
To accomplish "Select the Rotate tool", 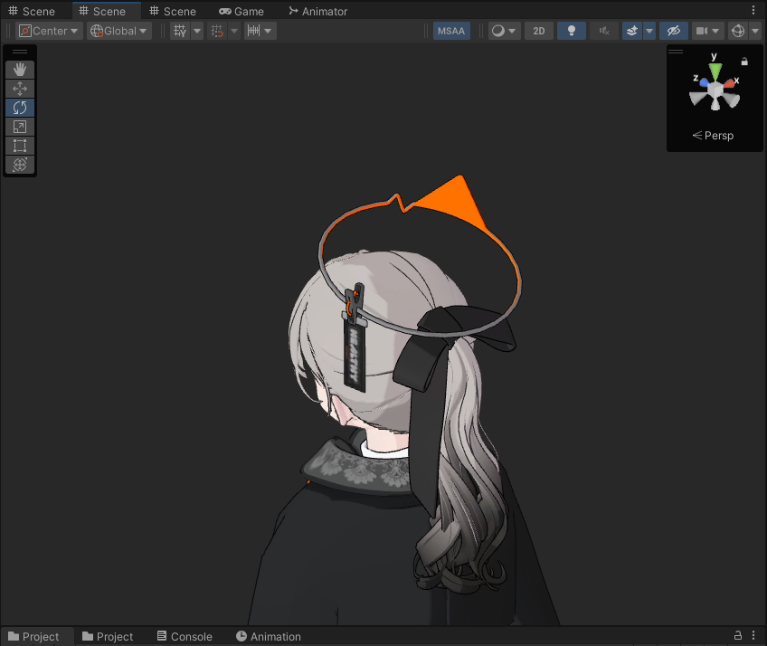I will [20, 108].
